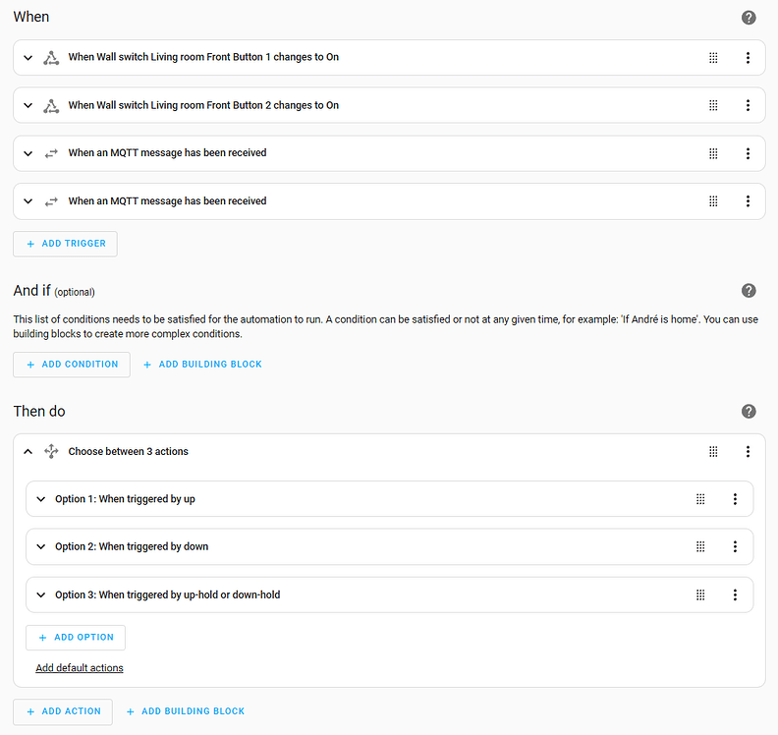Add a building block under And if

tap(202, 365)
